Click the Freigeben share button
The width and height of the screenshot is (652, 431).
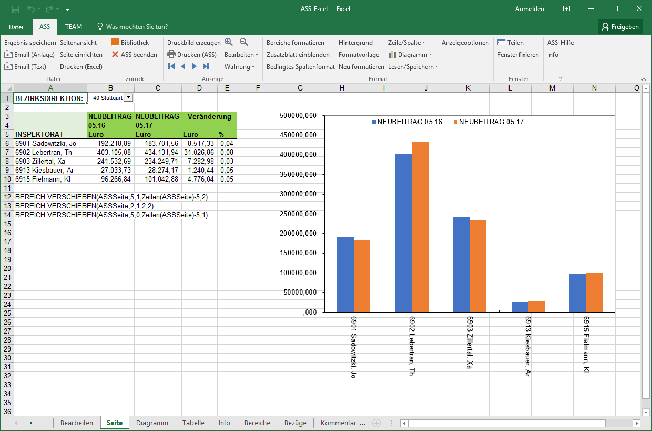click(620, 27)
